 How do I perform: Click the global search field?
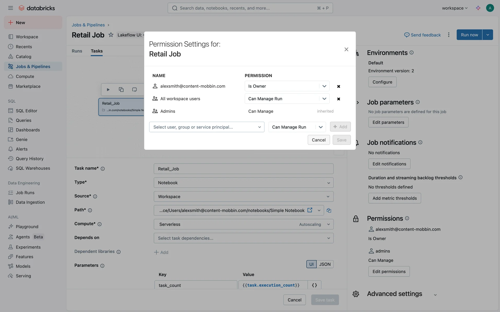[x=250, y=8]
